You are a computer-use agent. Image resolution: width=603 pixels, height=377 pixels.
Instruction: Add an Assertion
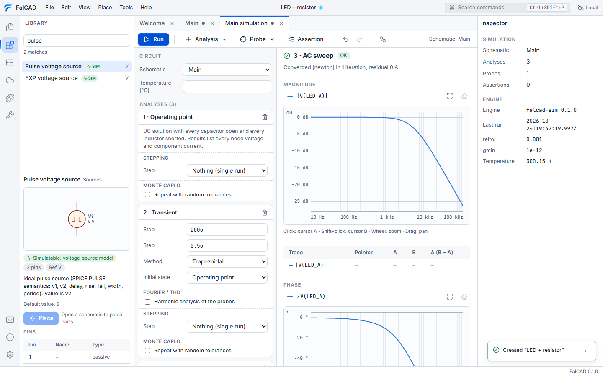(306, 39)
